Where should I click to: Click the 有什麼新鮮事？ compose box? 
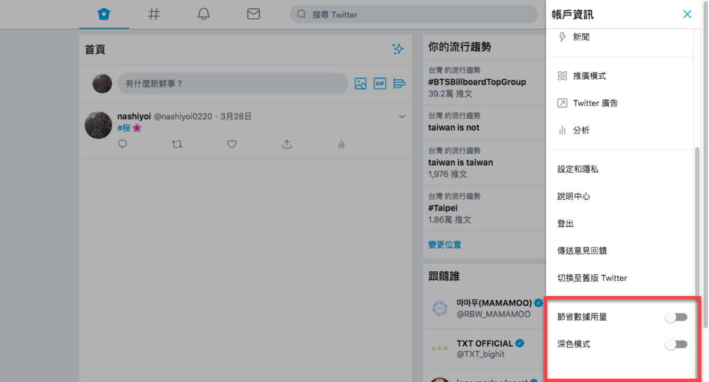[233, 83]
